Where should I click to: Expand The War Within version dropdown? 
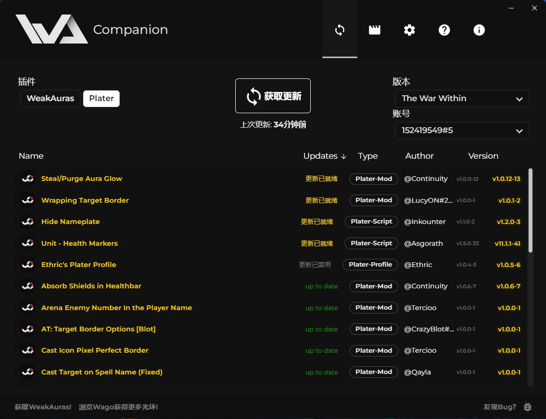click(x=462, y=99)
